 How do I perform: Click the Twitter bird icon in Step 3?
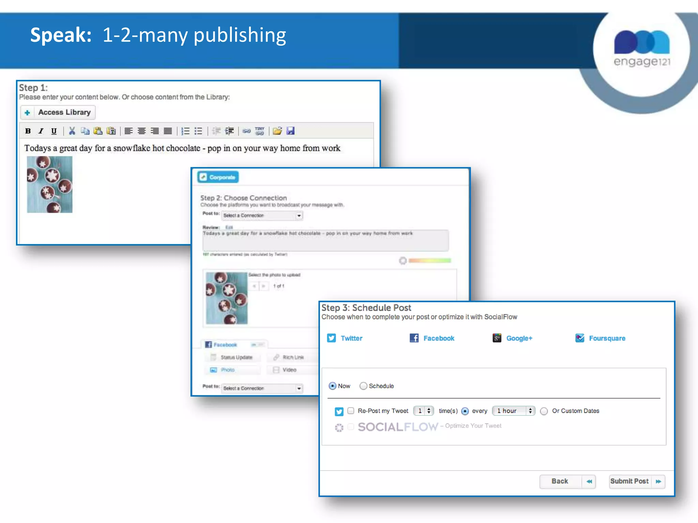point(331,338)
